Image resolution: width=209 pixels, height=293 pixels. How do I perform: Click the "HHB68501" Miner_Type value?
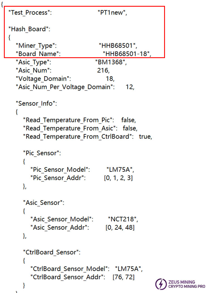(118, 46)
